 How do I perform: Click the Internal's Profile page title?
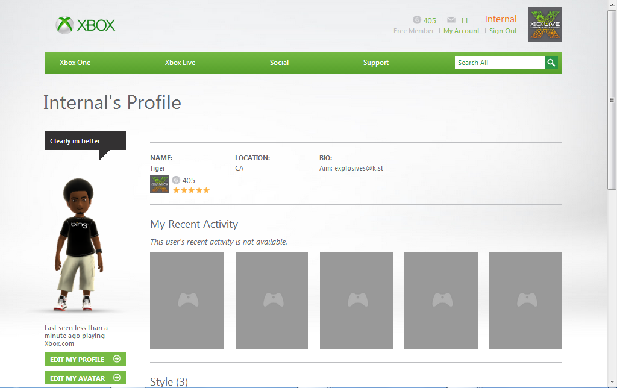112,102
